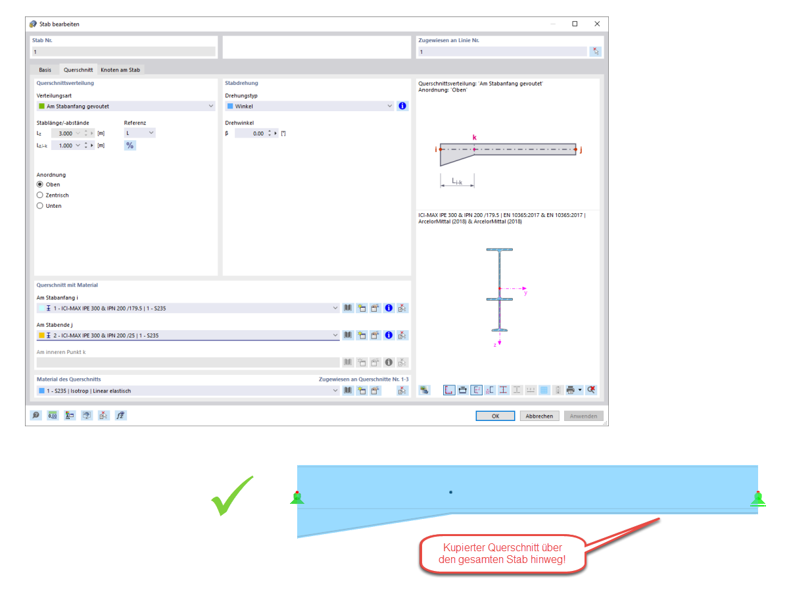The width and height of the screenshot is (789, 592).
Task: Click the search icon in dialog footer
Action: tap(36, 416)
